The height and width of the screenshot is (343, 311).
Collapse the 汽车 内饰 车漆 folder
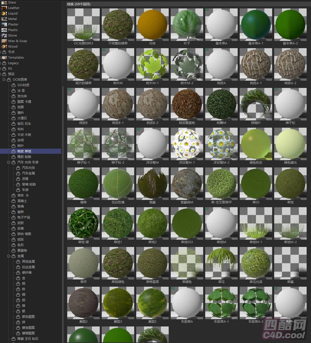(x=8, y=162)
